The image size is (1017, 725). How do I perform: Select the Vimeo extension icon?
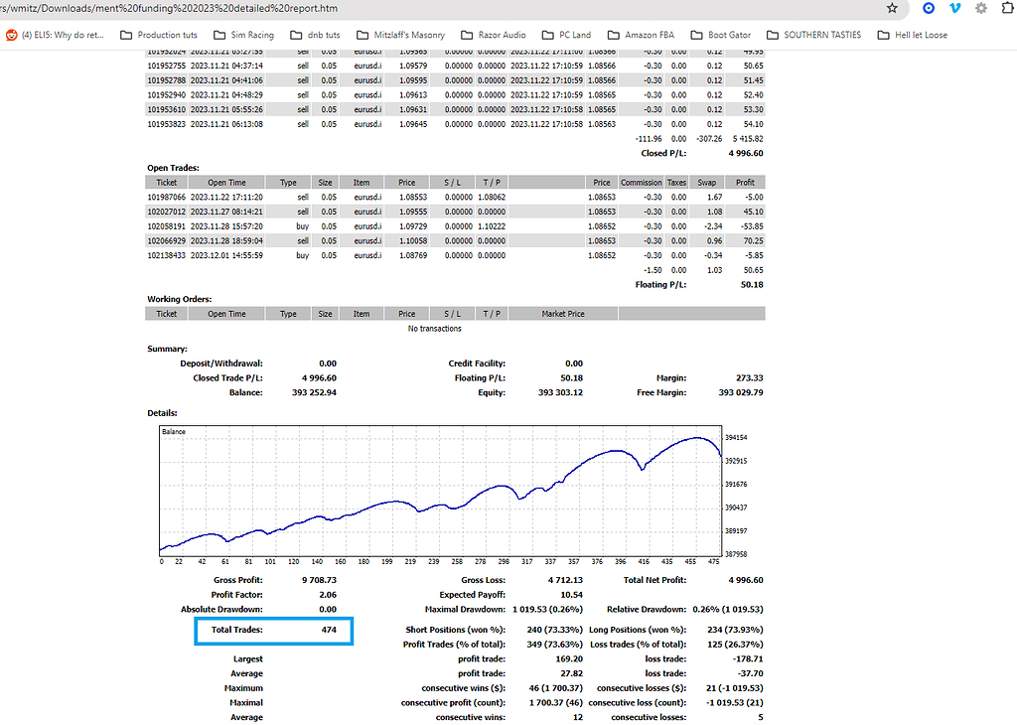pyautogui.click(x=956, y=9)
